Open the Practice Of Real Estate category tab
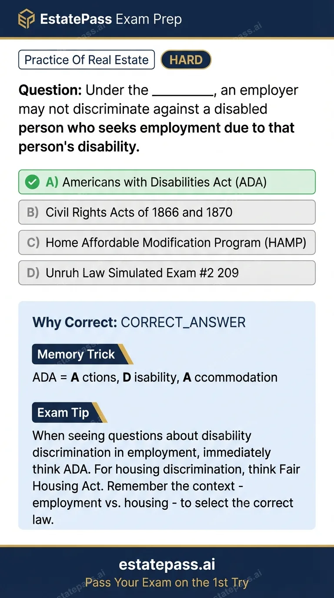Viewport: 334px width, 598px height. point(86,60)
